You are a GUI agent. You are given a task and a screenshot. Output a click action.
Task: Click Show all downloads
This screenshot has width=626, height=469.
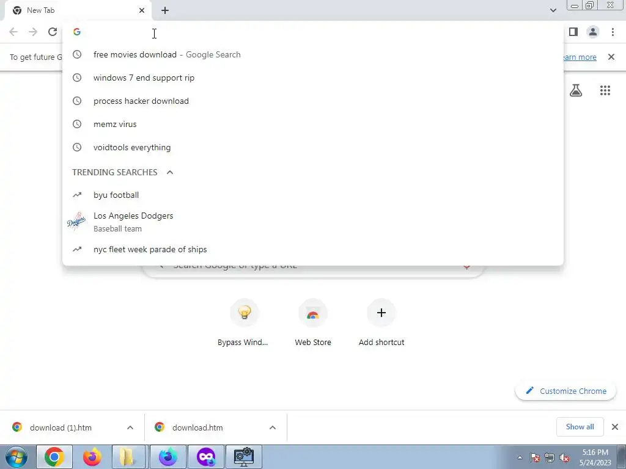pos(580,427)
